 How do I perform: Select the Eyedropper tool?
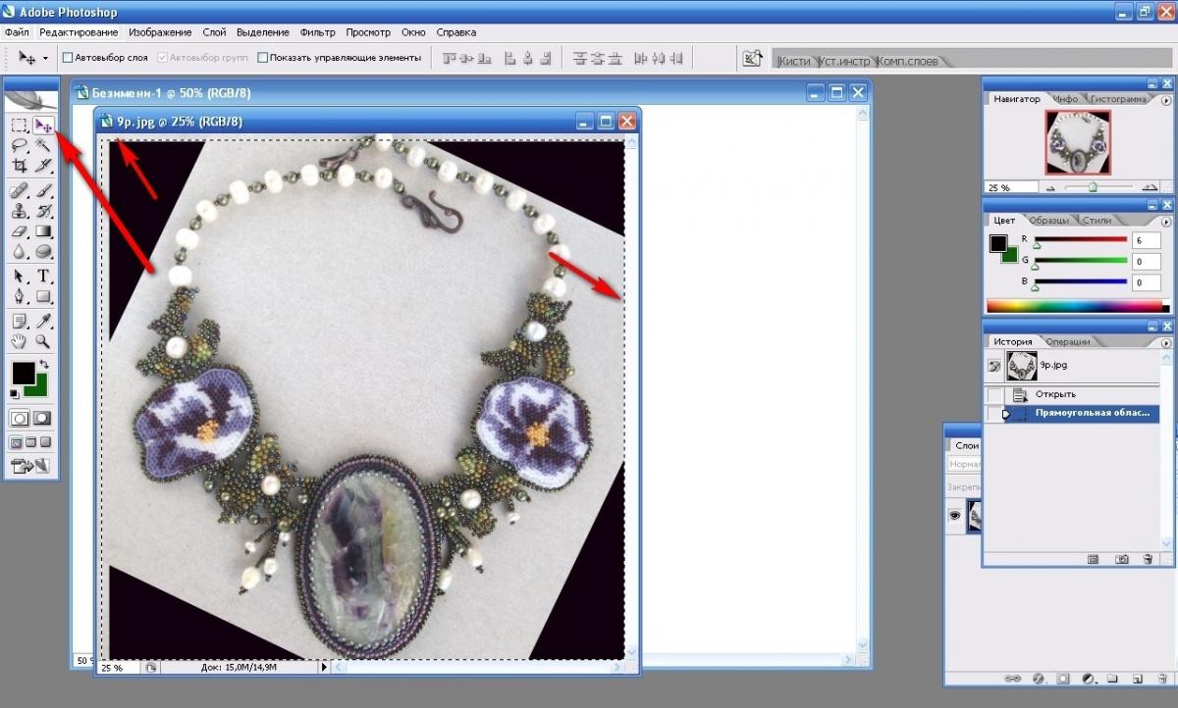pos(43,321)
